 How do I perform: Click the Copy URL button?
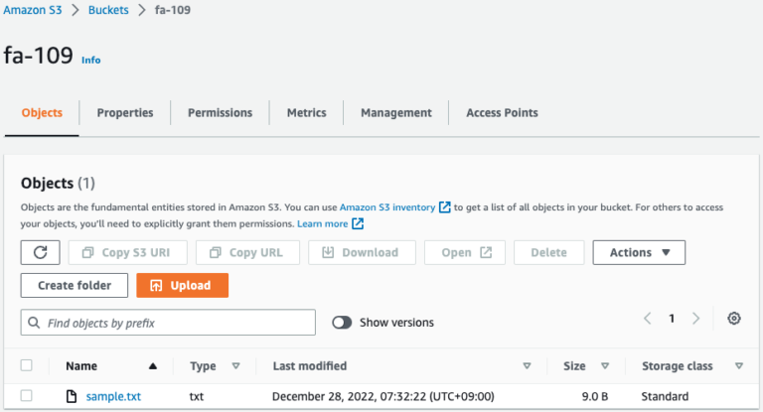pos(246,252)
